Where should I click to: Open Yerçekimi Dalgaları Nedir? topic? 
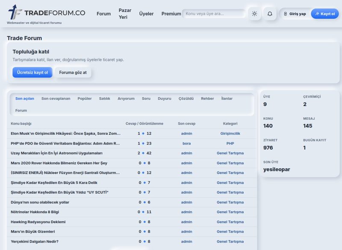(x=35, y=241)
